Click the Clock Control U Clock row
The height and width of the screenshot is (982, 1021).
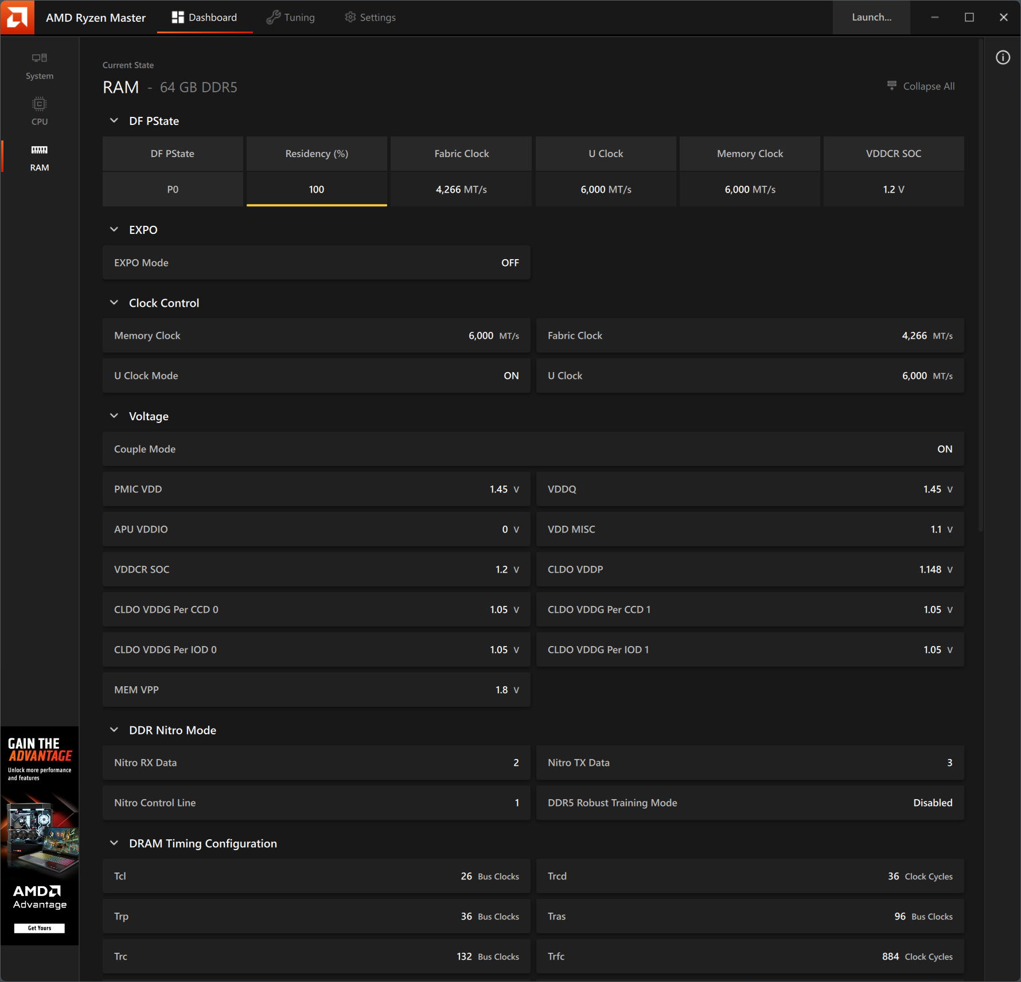tap(750, 375)
